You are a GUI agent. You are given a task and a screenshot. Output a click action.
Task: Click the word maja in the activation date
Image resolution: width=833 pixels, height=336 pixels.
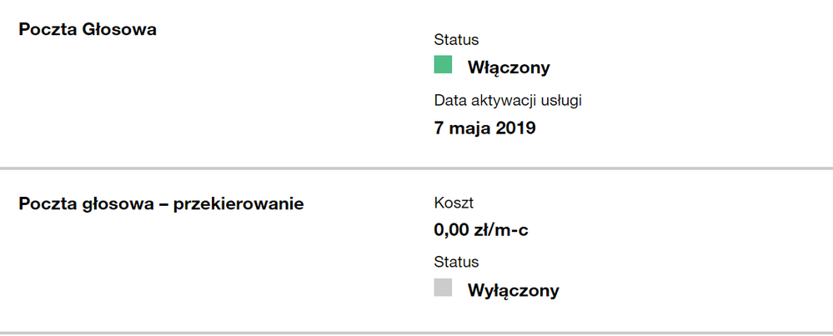click(x=470, y=128)
